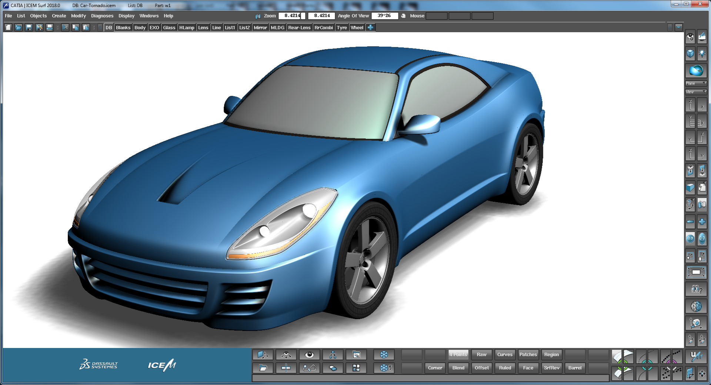Click the Save database icon
Viewport: 711px width, 385px height.
(29, 27)
